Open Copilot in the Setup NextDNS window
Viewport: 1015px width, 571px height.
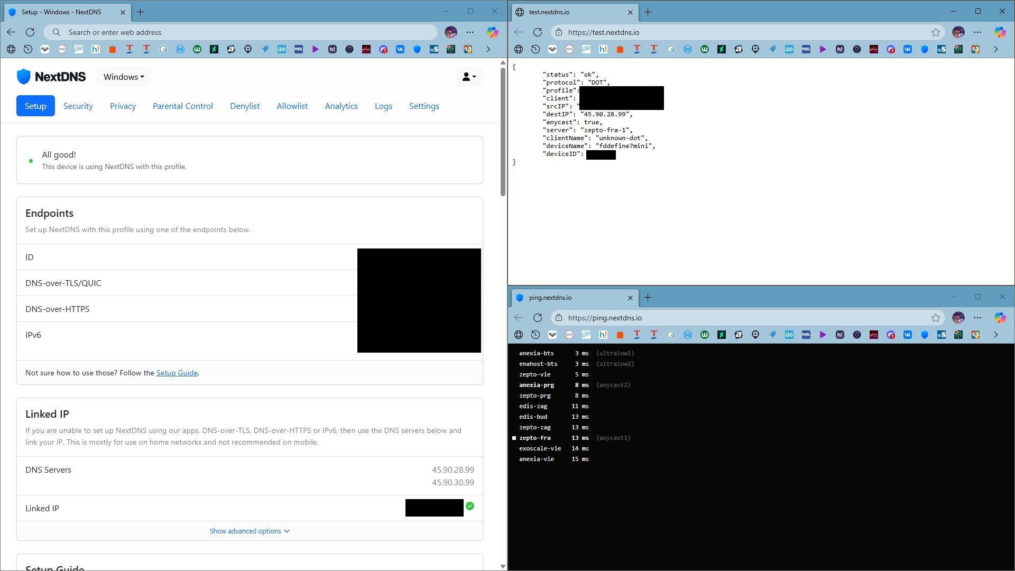point(492,32)
